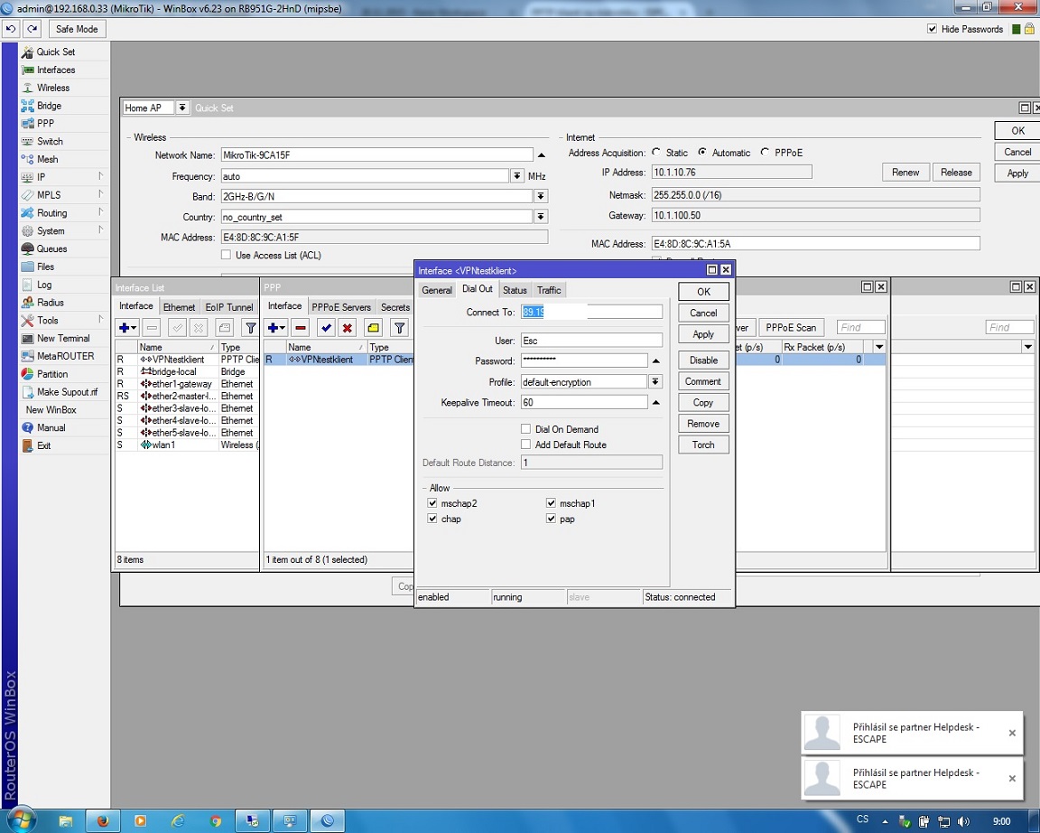This screenshot has width=1040, height=833.
Task: Launch New Terminal from the sidebar
Action: (x=63, y=339)
